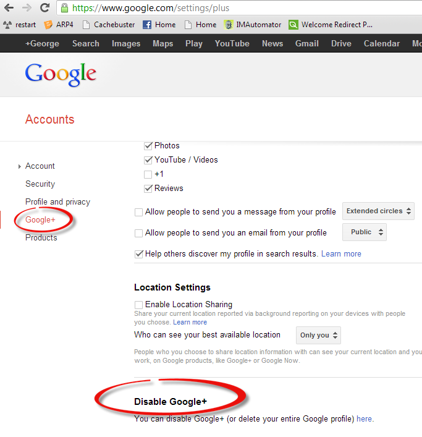Uncheck the Reviews checkbox
This screenshot has height=437, width=422.
point(148,189)
